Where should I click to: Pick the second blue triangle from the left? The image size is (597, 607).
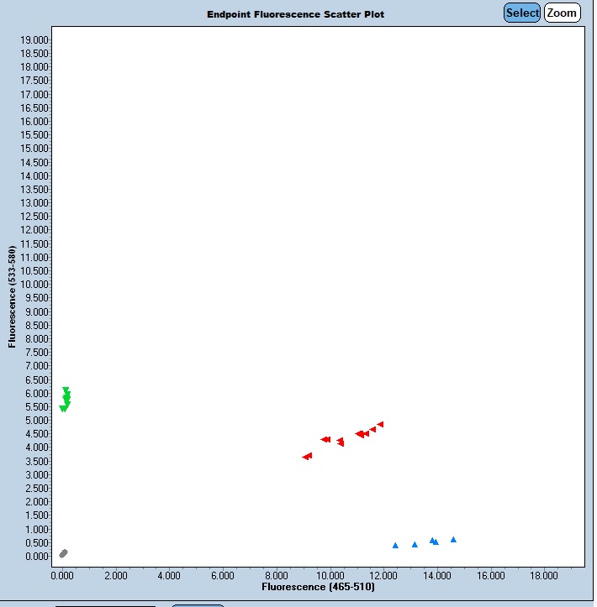[415, 545]
